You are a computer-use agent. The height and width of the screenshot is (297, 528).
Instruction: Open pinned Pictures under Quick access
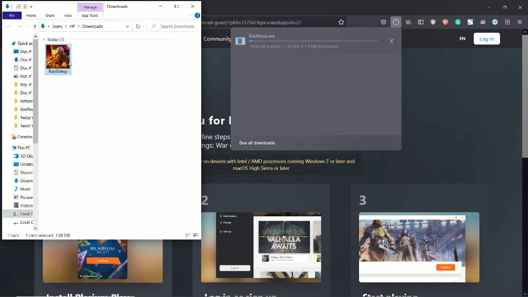click(22, 76)
